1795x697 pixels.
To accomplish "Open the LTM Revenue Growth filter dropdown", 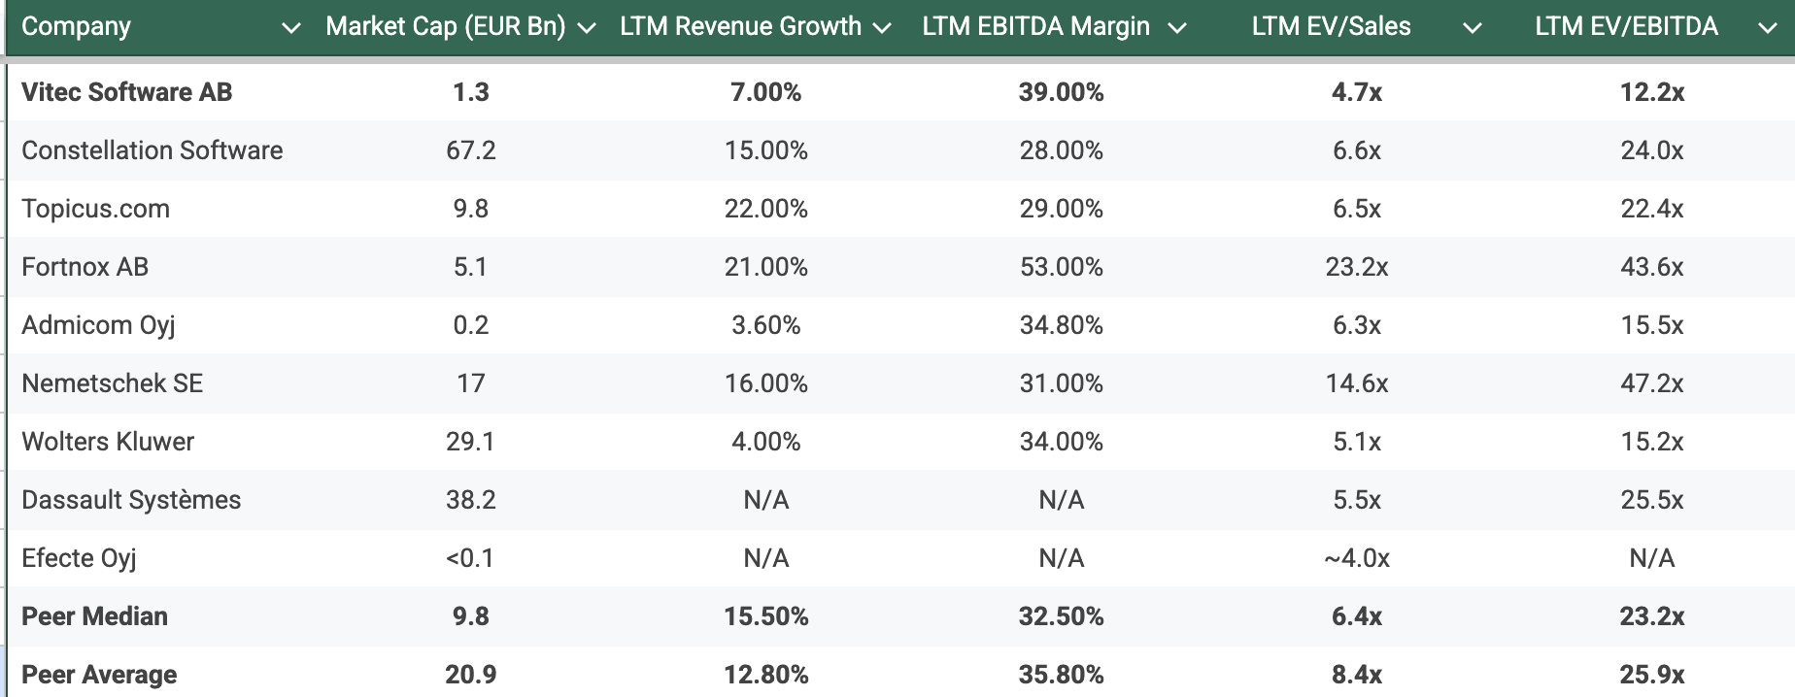I will [x=882, y=28].
